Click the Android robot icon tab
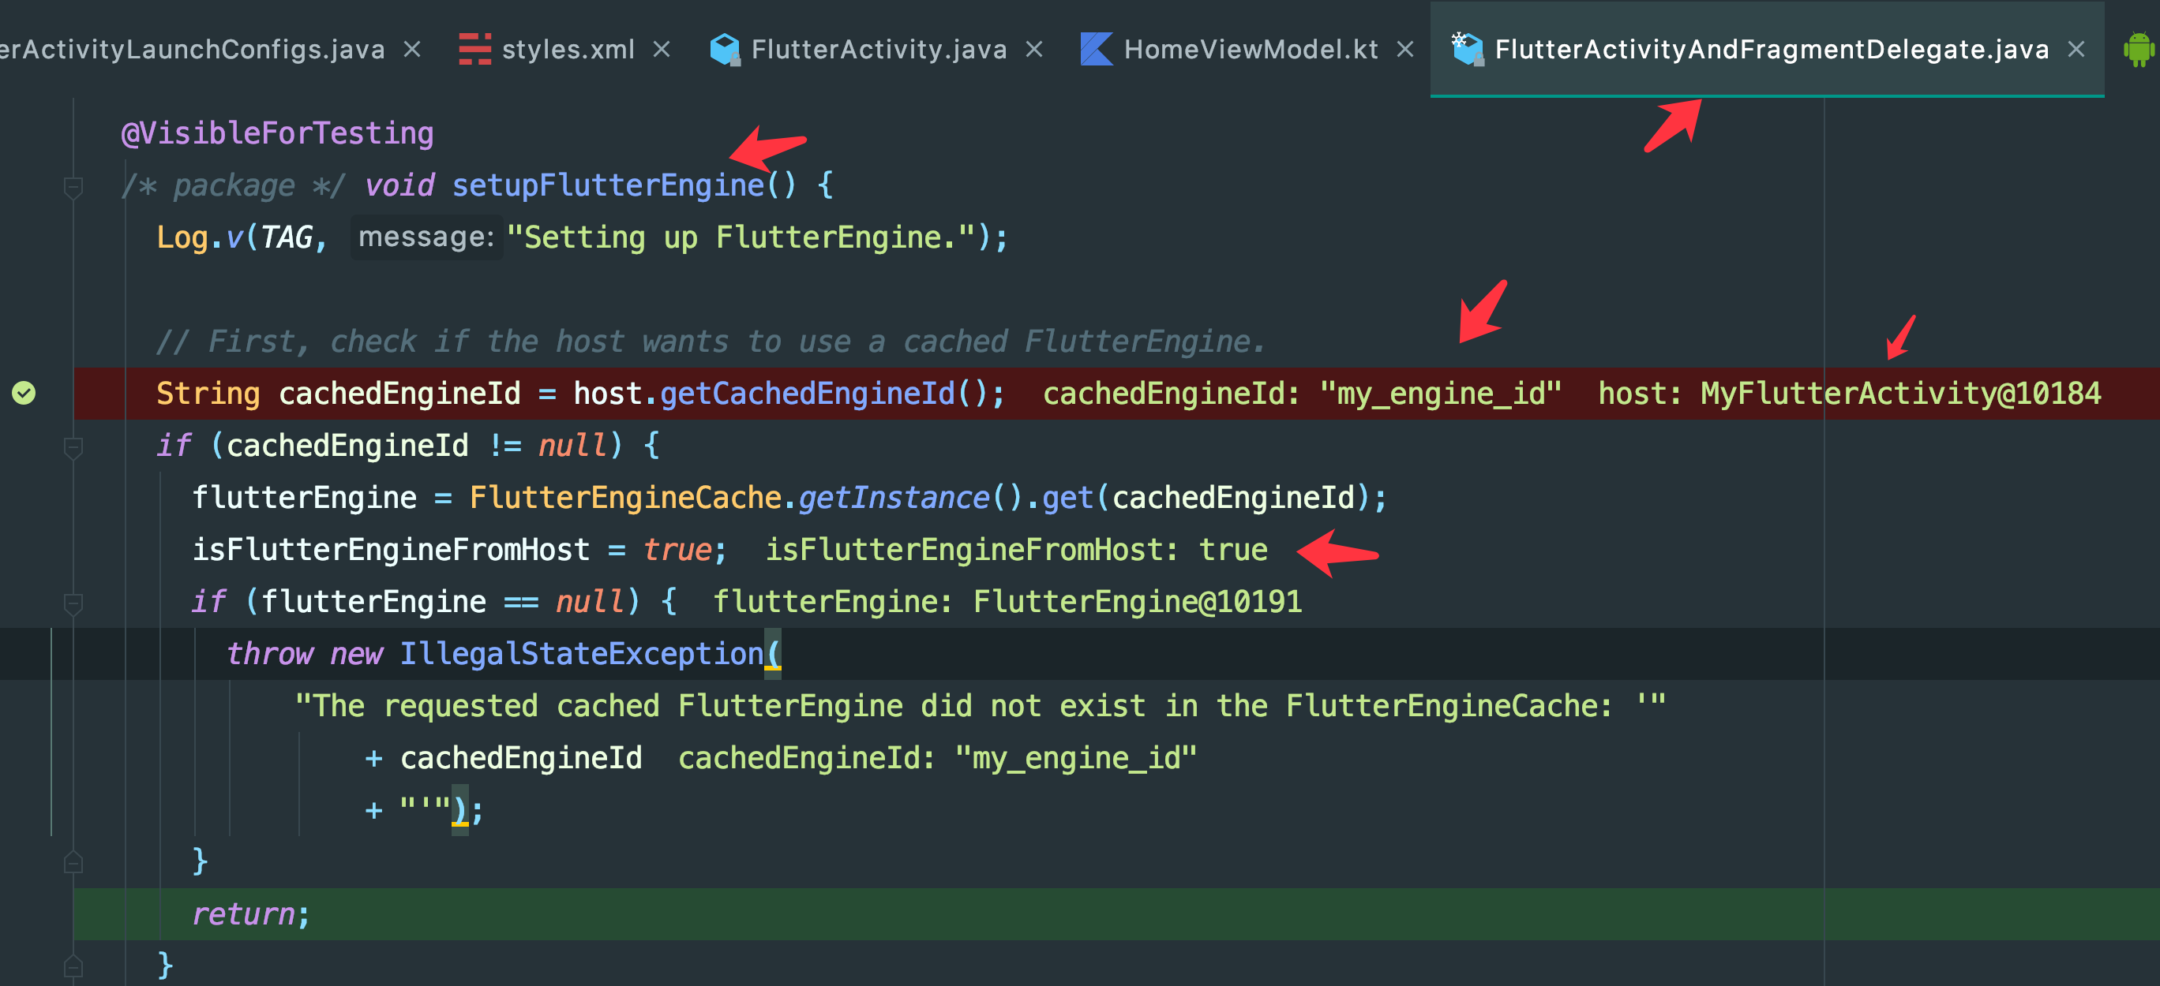Image resolution: width=2160 pixels, height=986 pixels. (x=2139, y=50)
